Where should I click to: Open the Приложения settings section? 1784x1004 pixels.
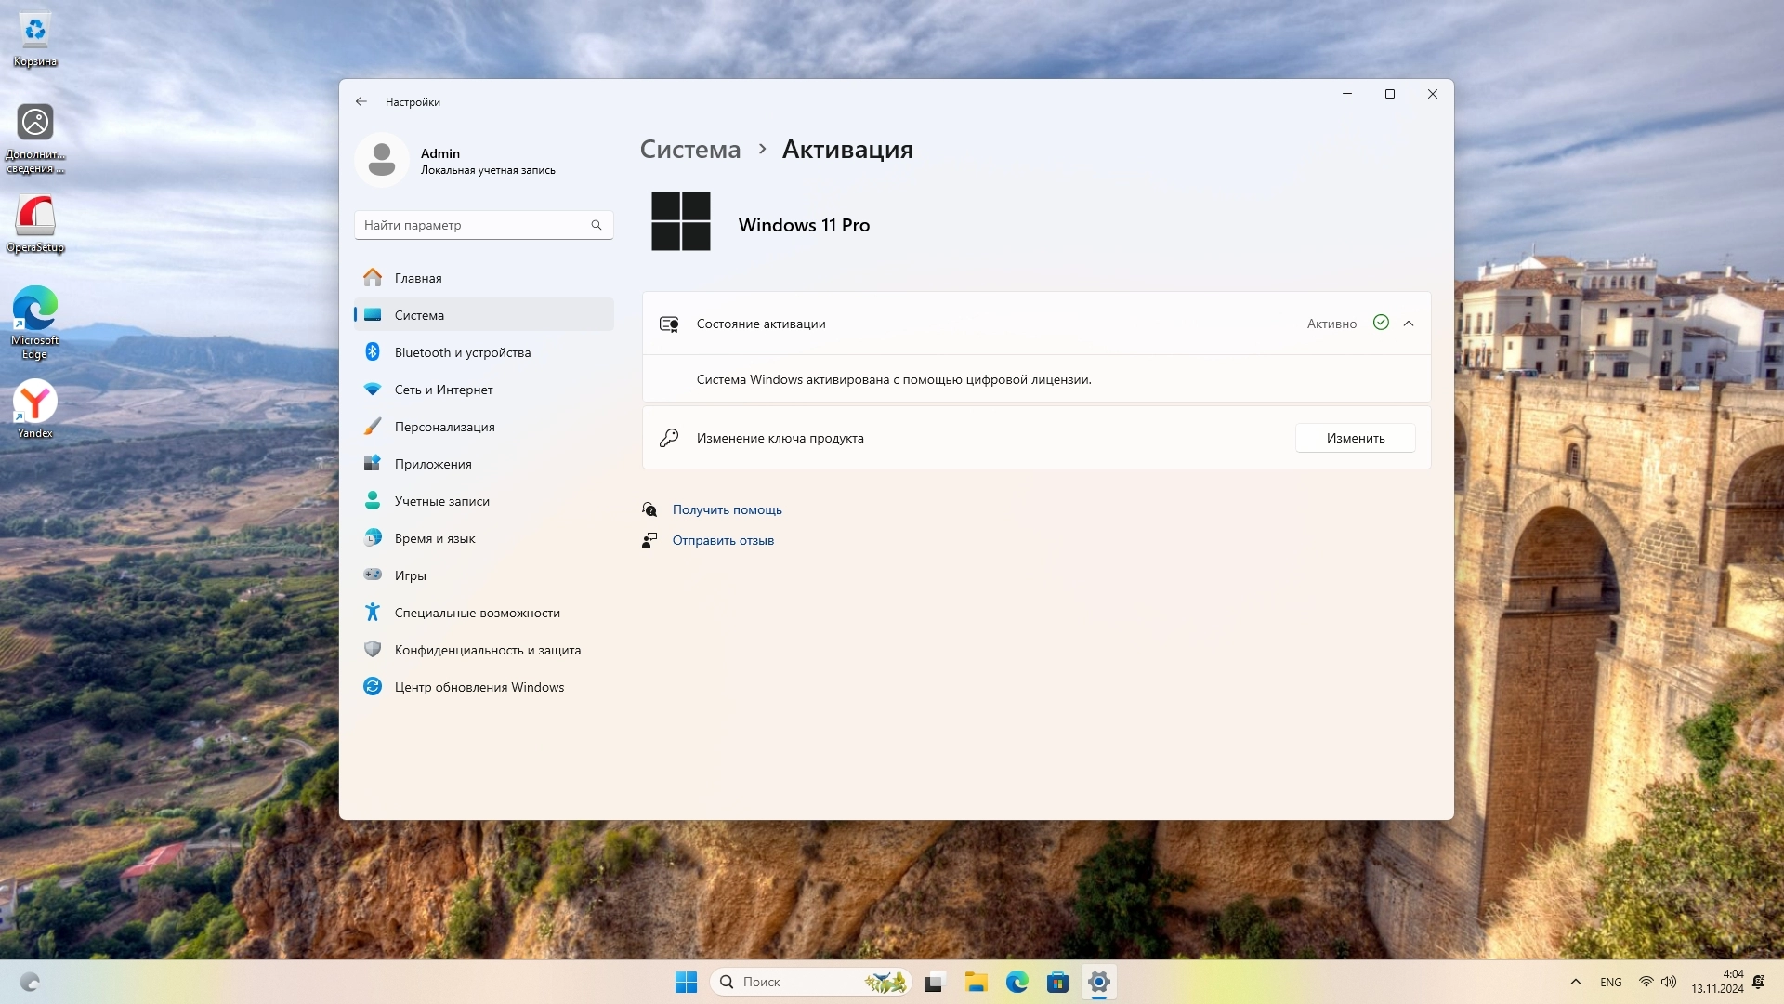pos(432,464)
